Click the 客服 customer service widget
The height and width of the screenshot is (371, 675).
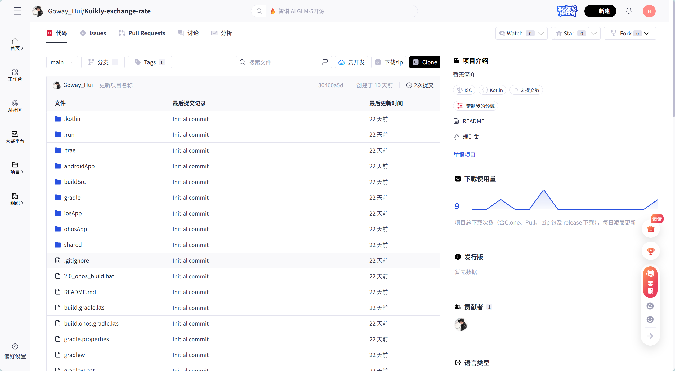coord(650,282)
